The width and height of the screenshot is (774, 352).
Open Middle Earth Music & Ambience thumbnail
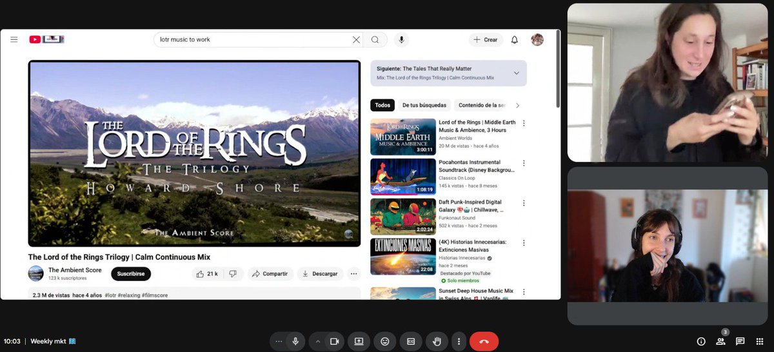pyautogui.click(x=402, y=137)
